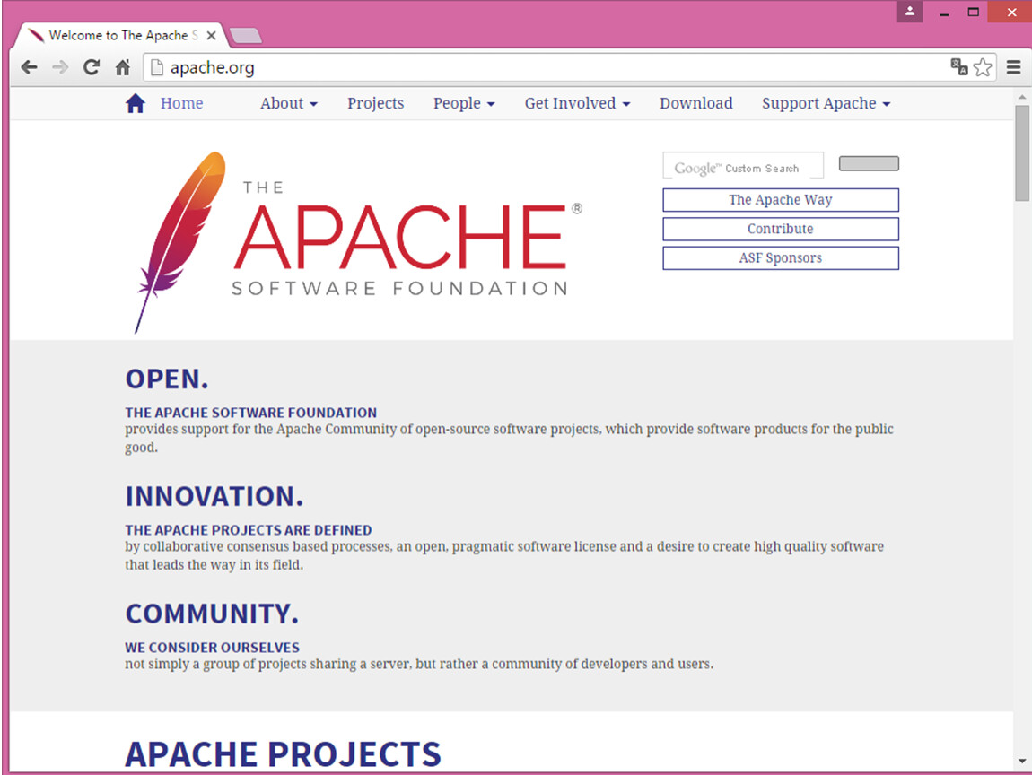This screenshot has height=775, width=1032.
Task: Expand the People dropdown menu
Action: point(463,104)
